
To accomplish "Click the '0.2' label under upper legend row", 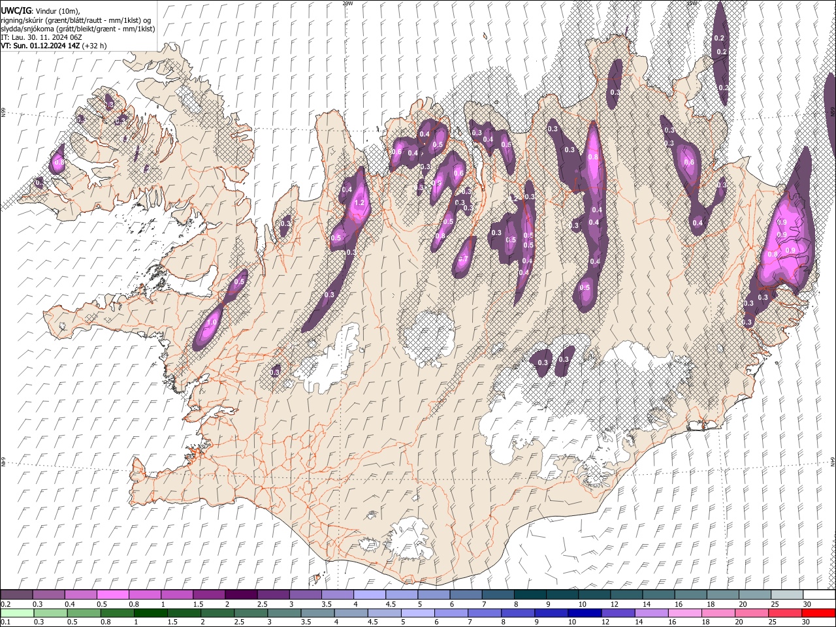I will pyautogui.click(x=5, y=604).
